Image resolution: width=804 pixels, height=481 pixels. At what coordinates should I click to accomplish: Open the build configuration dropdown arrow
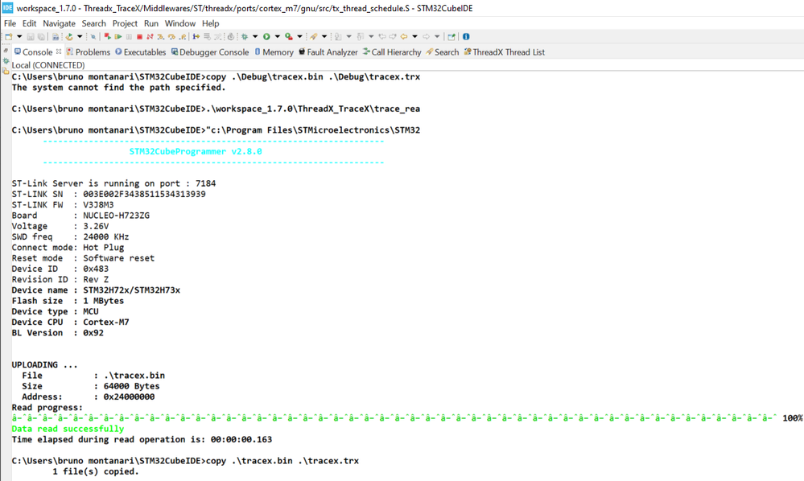pos(80,37)
